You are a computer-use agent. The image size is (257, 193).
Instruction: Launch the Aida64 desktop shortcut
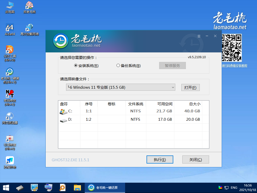tap(10, 29)
